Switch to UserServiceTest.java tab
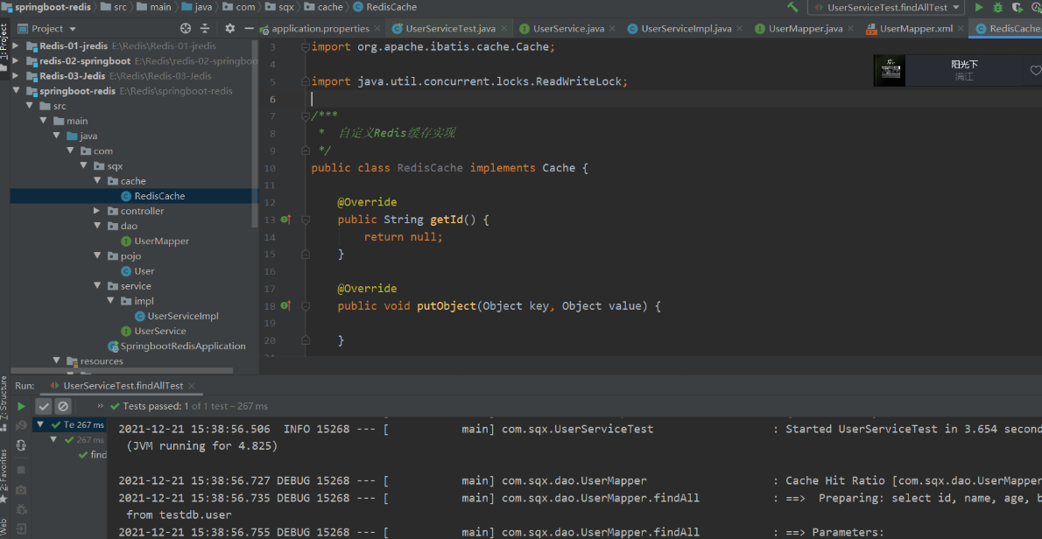The image size is (1042, 539). pyautogui.click(x=450, y=29)
